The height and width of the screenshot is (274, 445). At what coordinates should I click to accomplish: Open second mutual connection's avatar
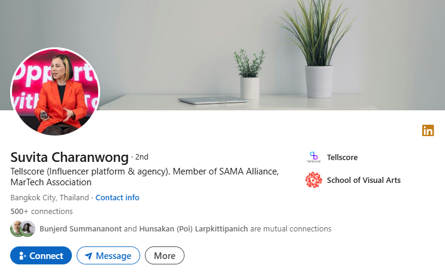[x=28, y=228]
